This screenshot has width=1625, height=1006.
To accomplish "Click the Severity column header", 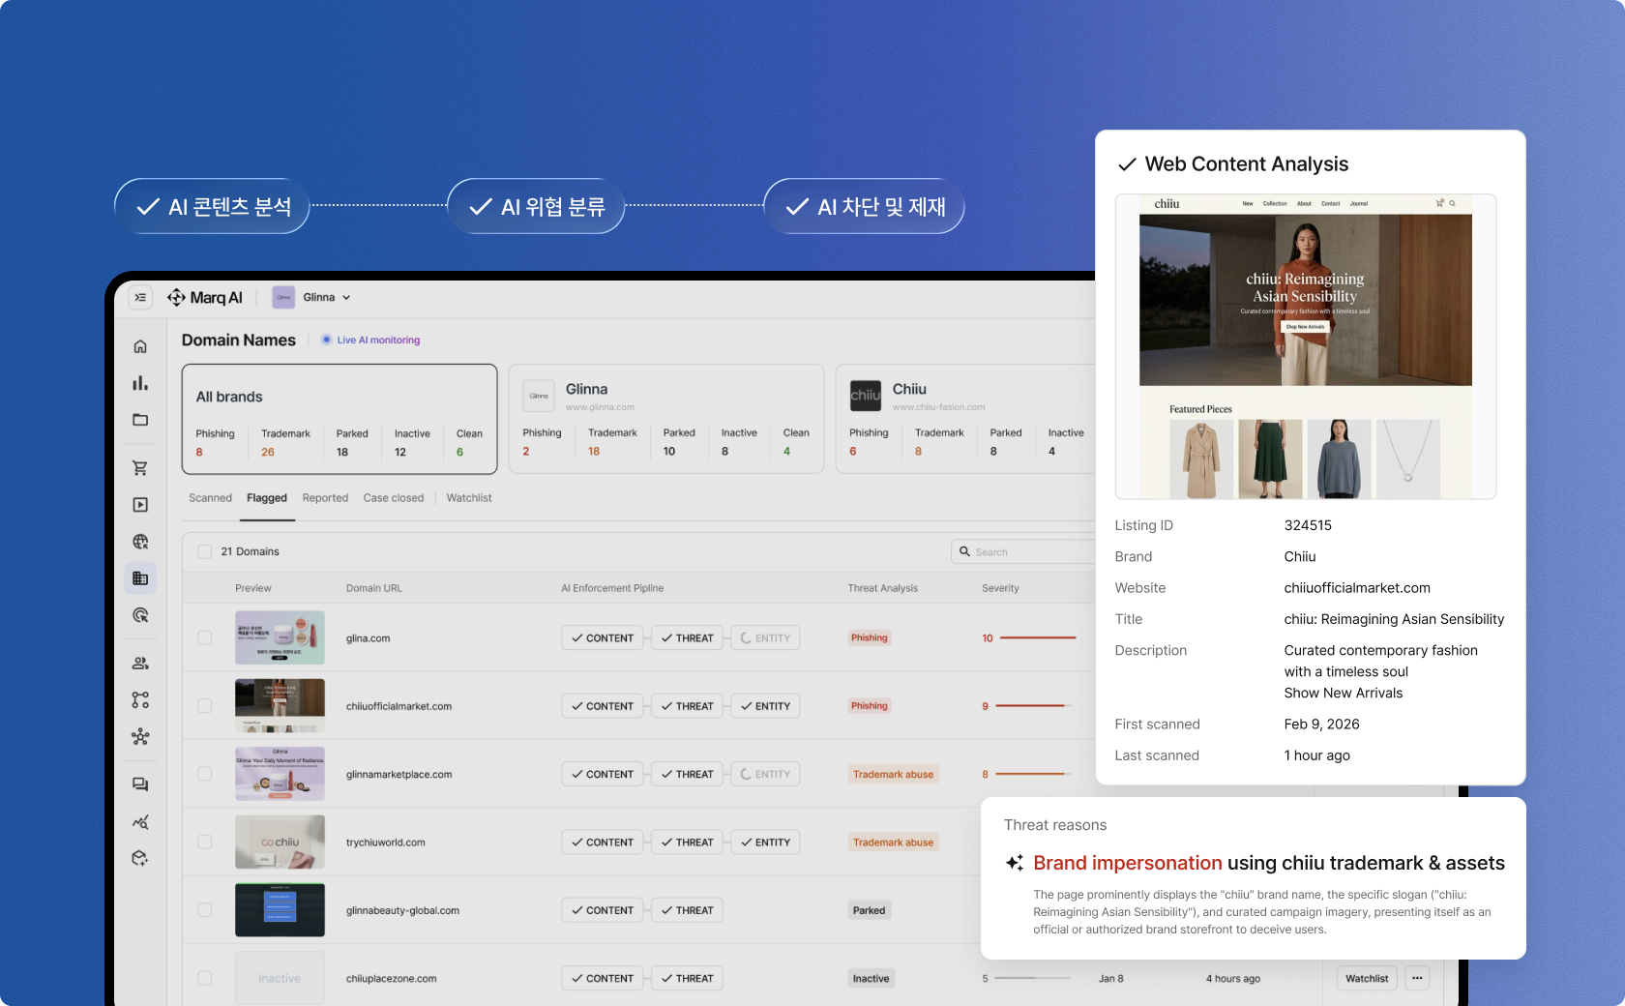I will tap(1000, 588).
